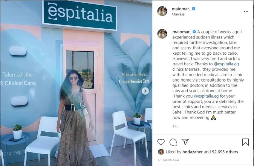Open the Marrassi location link
This screenshot has height=166, width=254.
pos(178,14)
